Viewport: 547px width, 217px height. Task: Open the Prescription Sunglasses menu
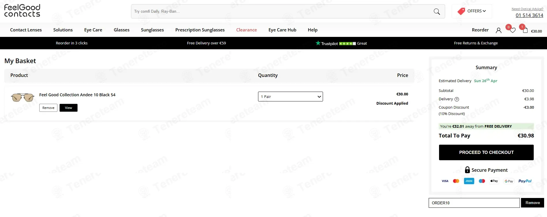coord(200,30)
